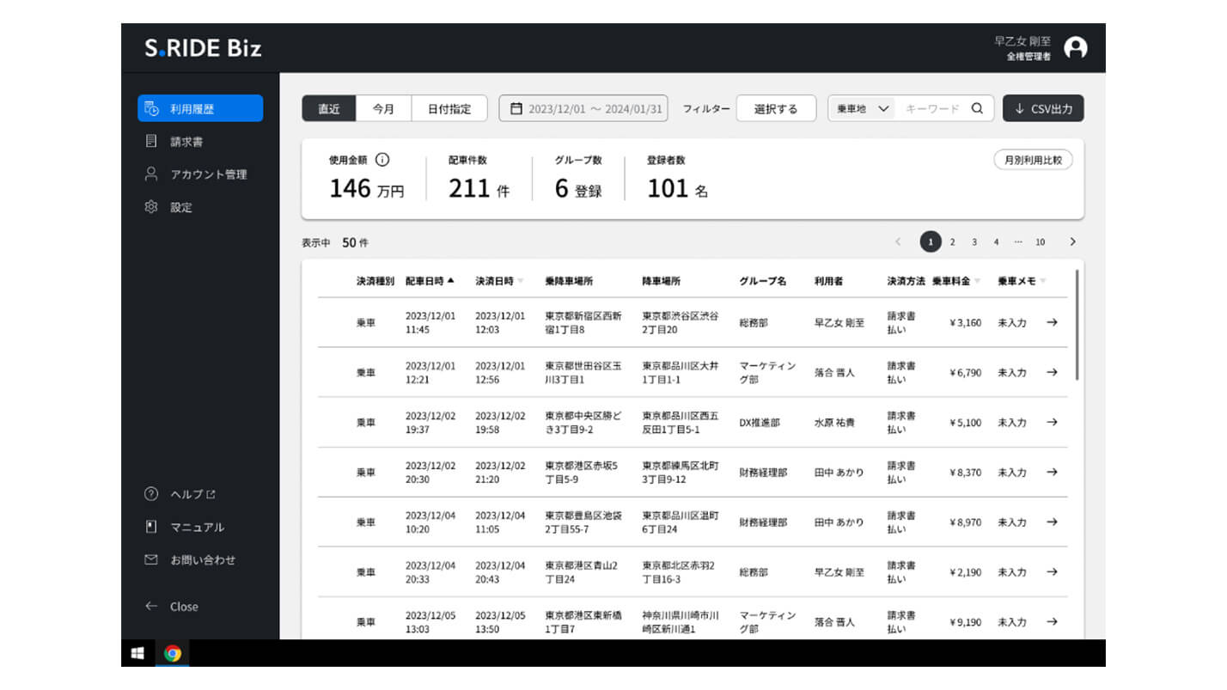Open details arrow for ¥8,370 ride
The image size is (1227, 690).
pyautogui.click(x=1052, y=472)
